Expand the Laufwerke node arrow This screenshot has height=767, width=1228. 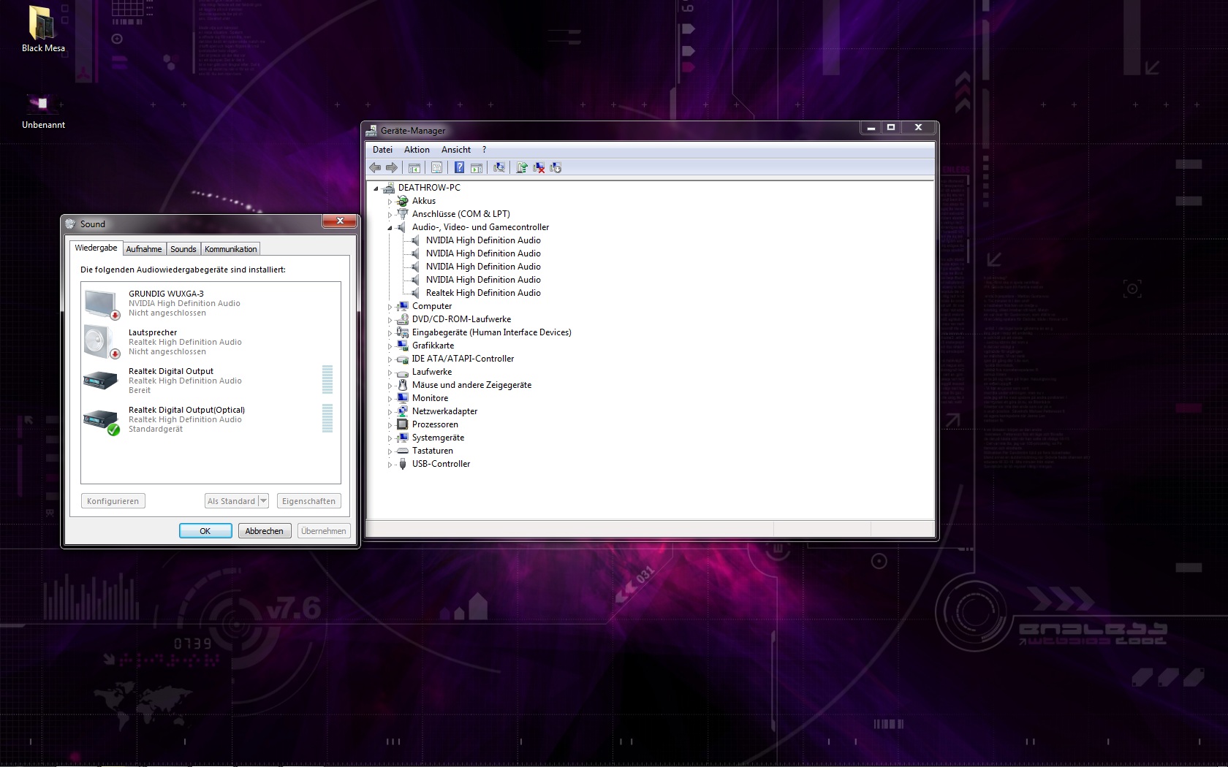pyautogui.click(x=390, y=373)
